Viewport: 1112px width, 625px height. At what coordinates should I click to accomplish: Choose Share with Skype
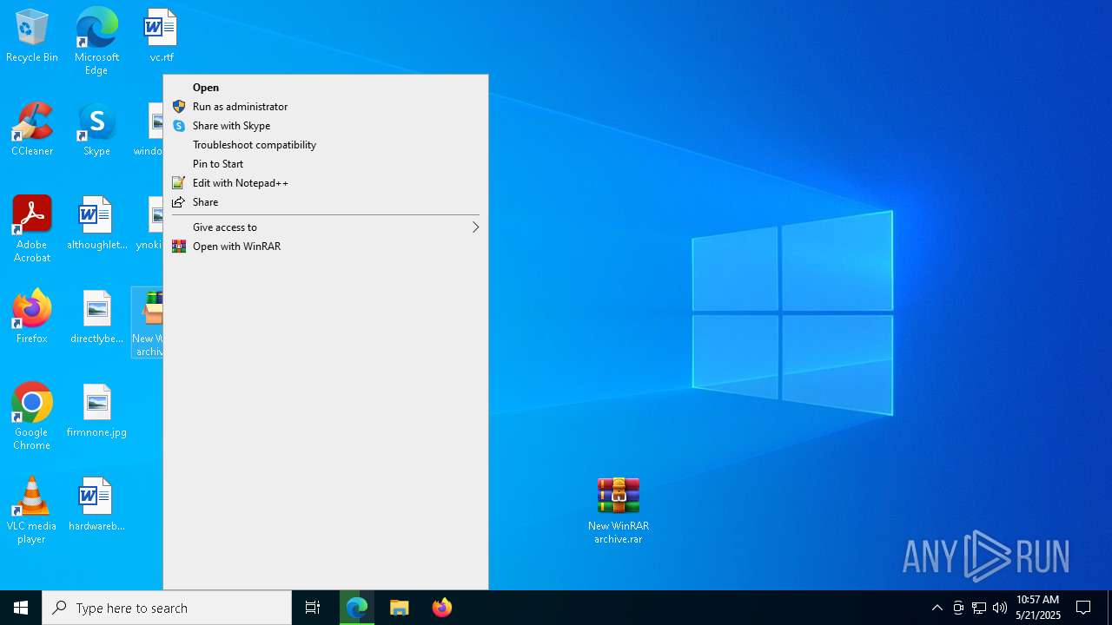326,126
